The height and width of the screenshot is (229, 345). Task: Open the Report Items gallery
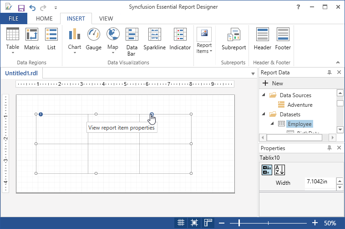204,41
